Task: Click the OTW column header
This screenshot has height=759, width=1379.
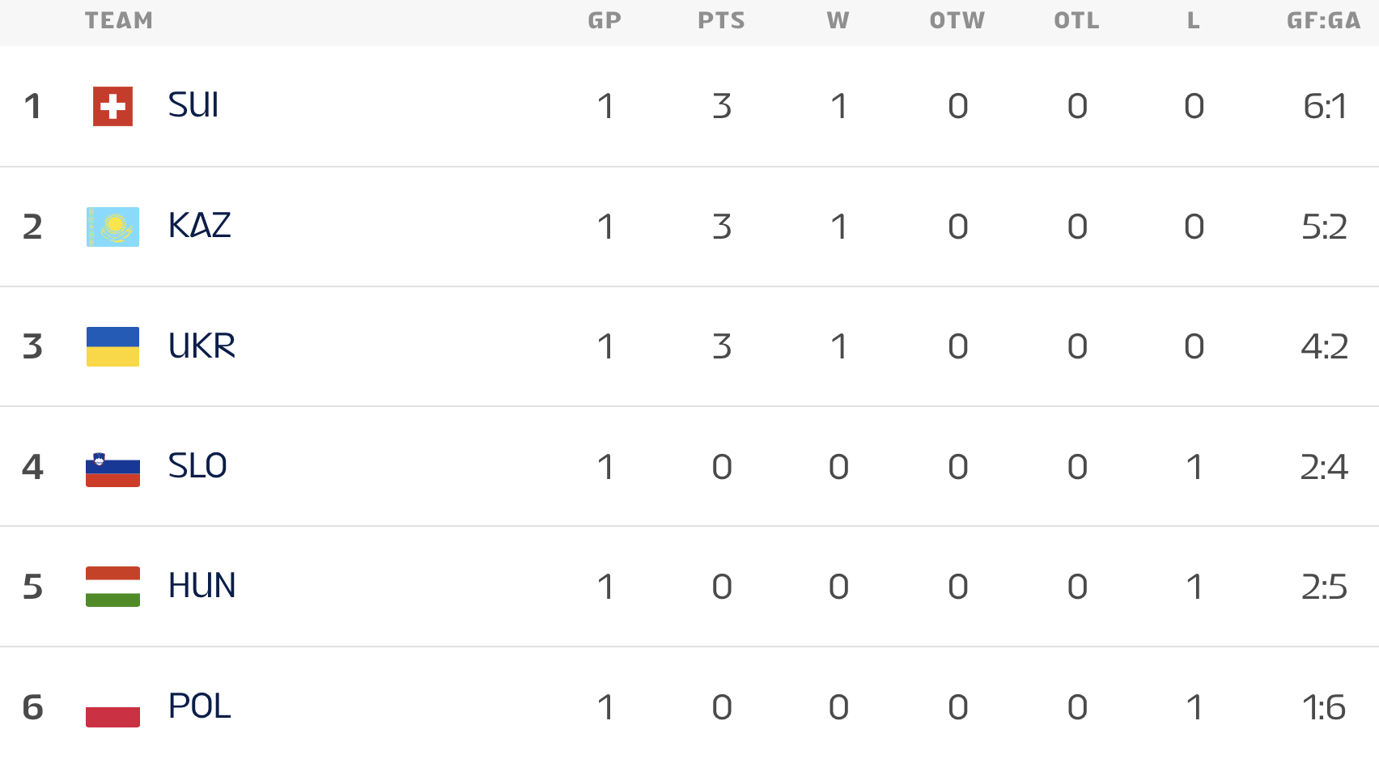Action: click(957, 21)
